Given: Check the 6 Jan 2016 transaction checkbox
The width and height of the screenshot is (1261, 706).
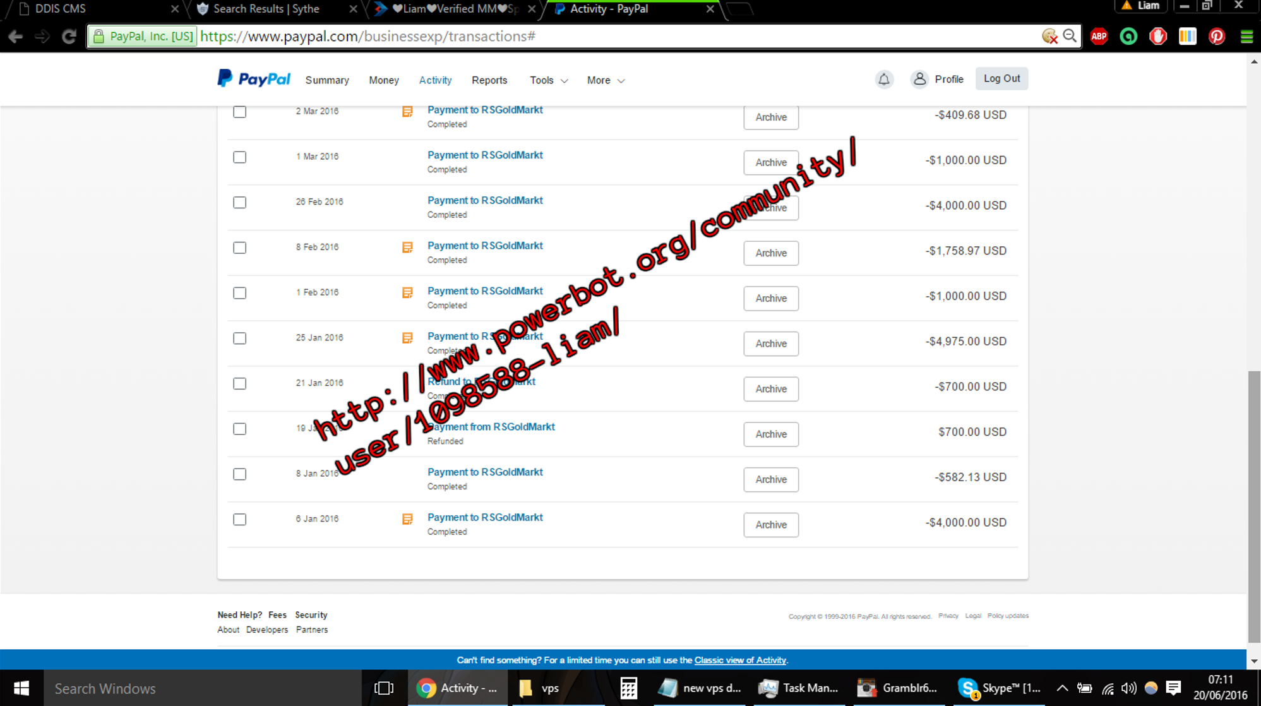Looking at the screenshot, I should [x=239, y=520].
